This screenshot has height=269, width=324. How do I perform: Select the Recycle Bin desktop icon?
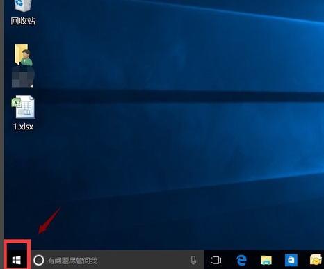[x=23, y=6]
